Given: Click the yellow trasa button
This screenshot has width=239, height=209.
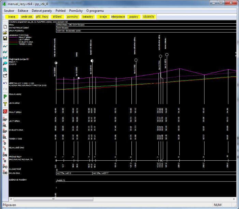Looking at the screenshot, I should [12, 17].
